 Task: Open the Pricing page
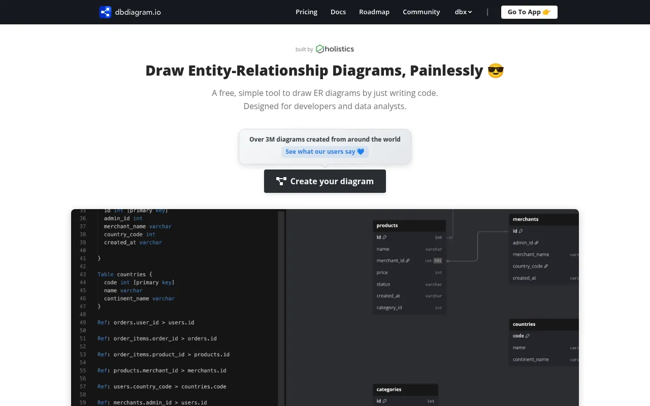306,12
